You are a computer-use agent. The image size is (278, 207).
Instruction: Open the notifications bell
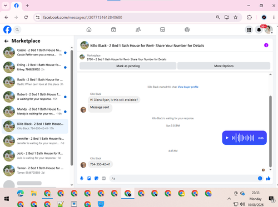coord(259,29)
